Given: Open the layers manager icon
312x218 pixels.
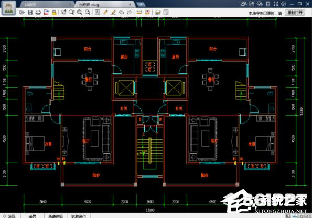Looking at the screenshot, I should (x=158, y=13).
